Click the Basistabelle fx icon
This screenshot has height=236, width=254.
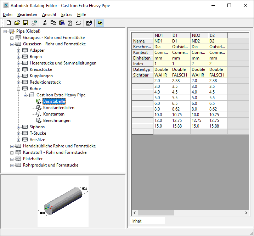[39, 101]
